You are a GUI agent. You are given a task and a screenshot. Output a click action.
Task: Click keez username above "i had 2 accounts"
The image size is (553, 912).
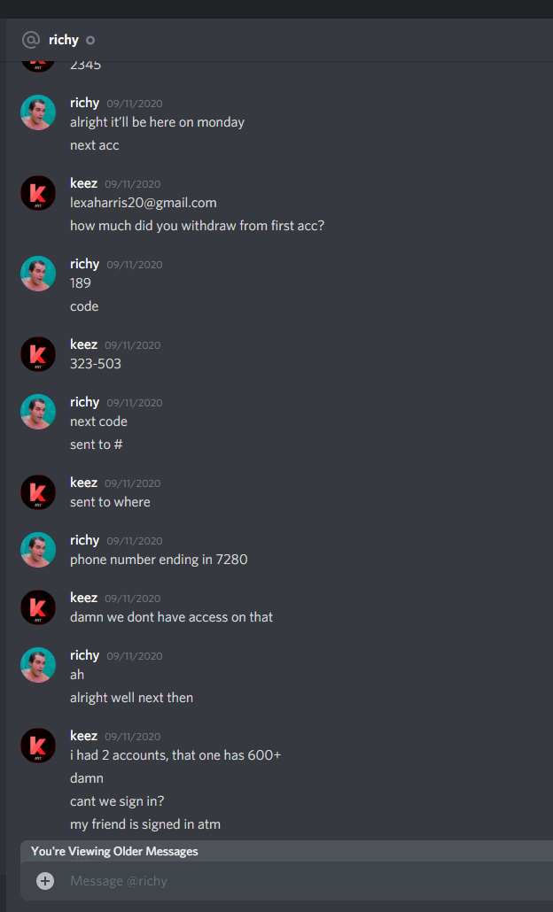pos(84,736)
